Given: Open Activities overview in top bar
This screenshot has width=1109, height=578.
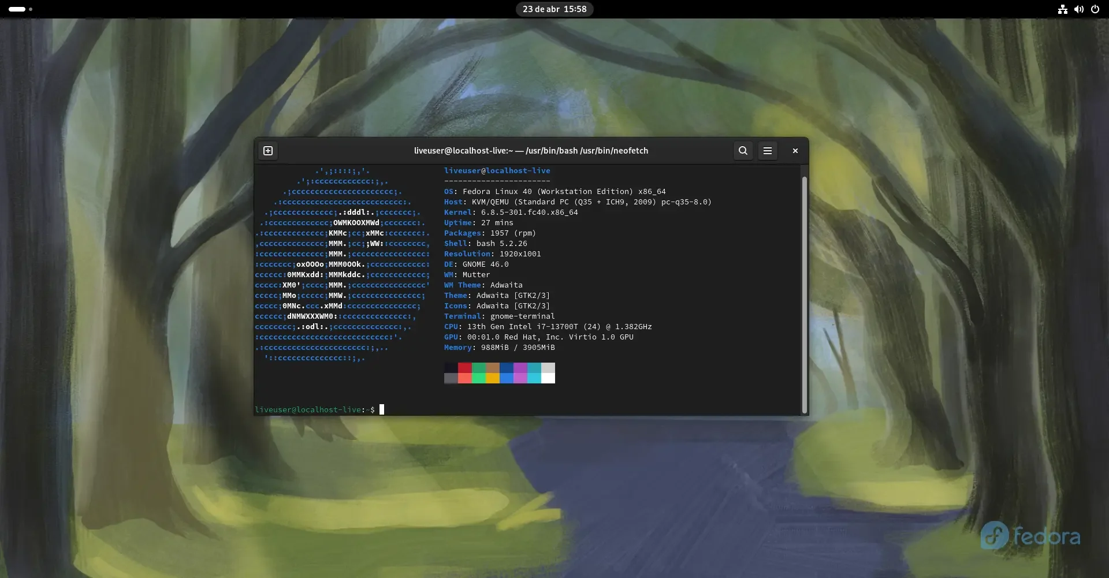Looking at the screenshot, I should tap(20, 9).
